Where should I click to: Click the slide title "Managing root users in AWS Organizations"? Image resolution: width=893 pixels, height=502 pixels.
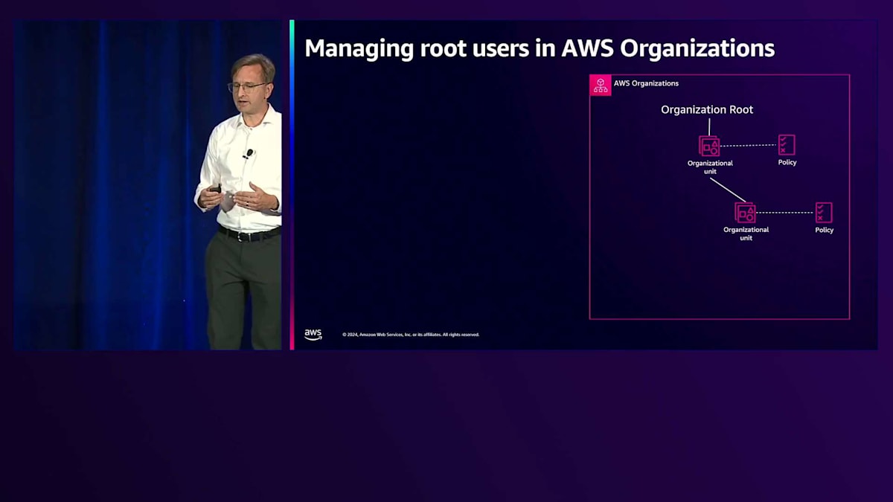[x=540, y=48]
